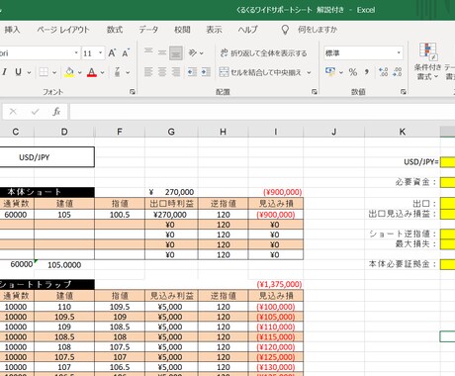Open font settings dialog launcher
The image size is (455, 376).
coord(133,92)
